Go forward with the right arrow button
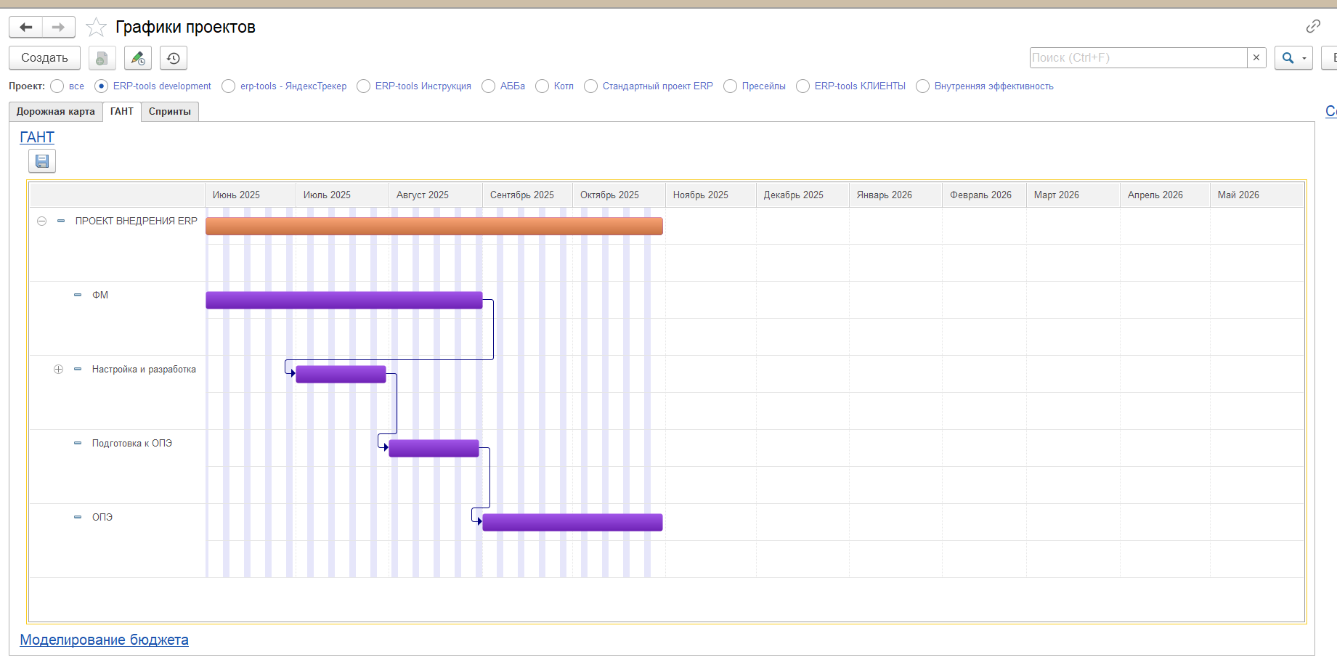Screen dimensions: 1337x660 click(59, 28)
